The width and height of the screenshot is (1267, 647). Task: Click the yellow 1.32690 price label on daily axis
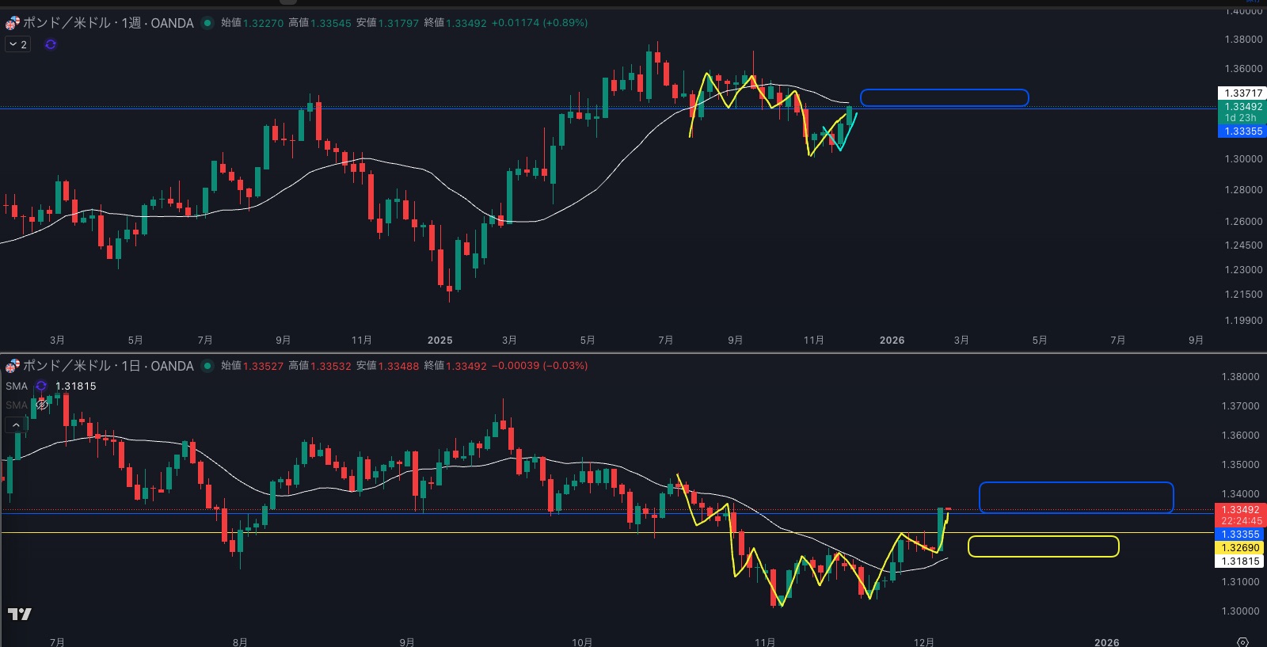[1240, 548]
